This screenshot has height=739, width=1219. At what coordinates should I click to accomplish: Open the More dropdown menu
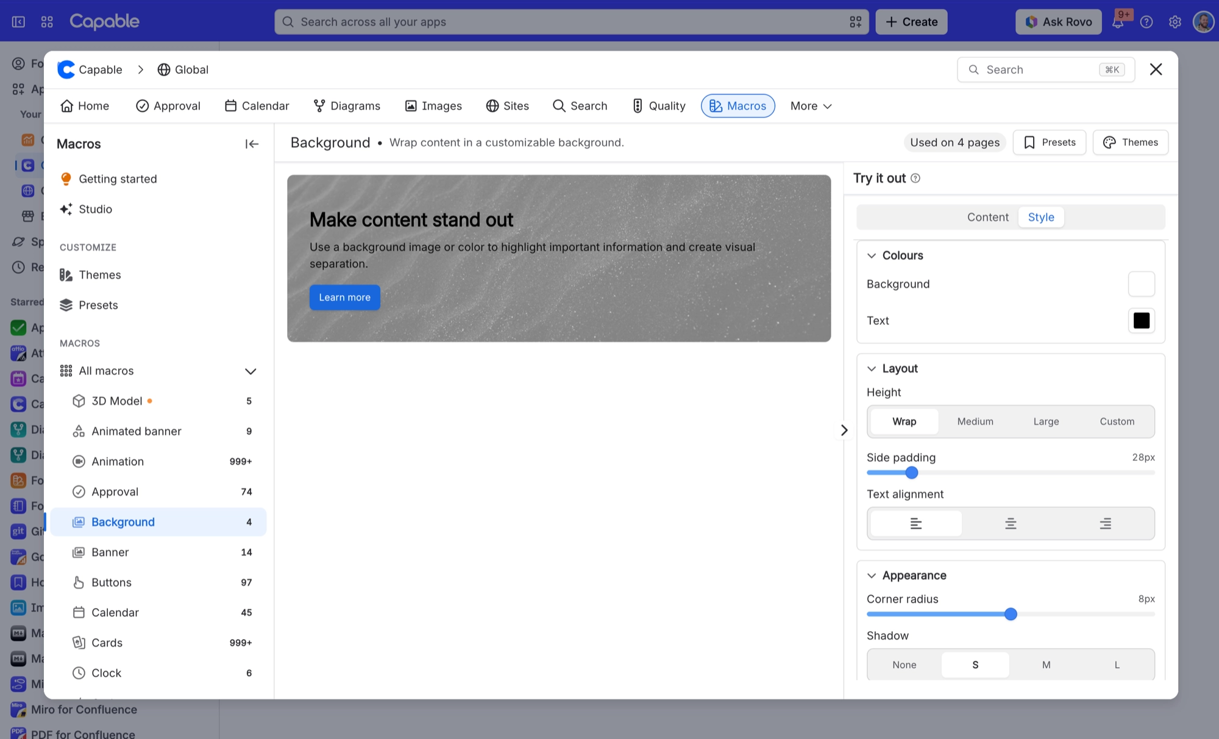click(811, 106)
